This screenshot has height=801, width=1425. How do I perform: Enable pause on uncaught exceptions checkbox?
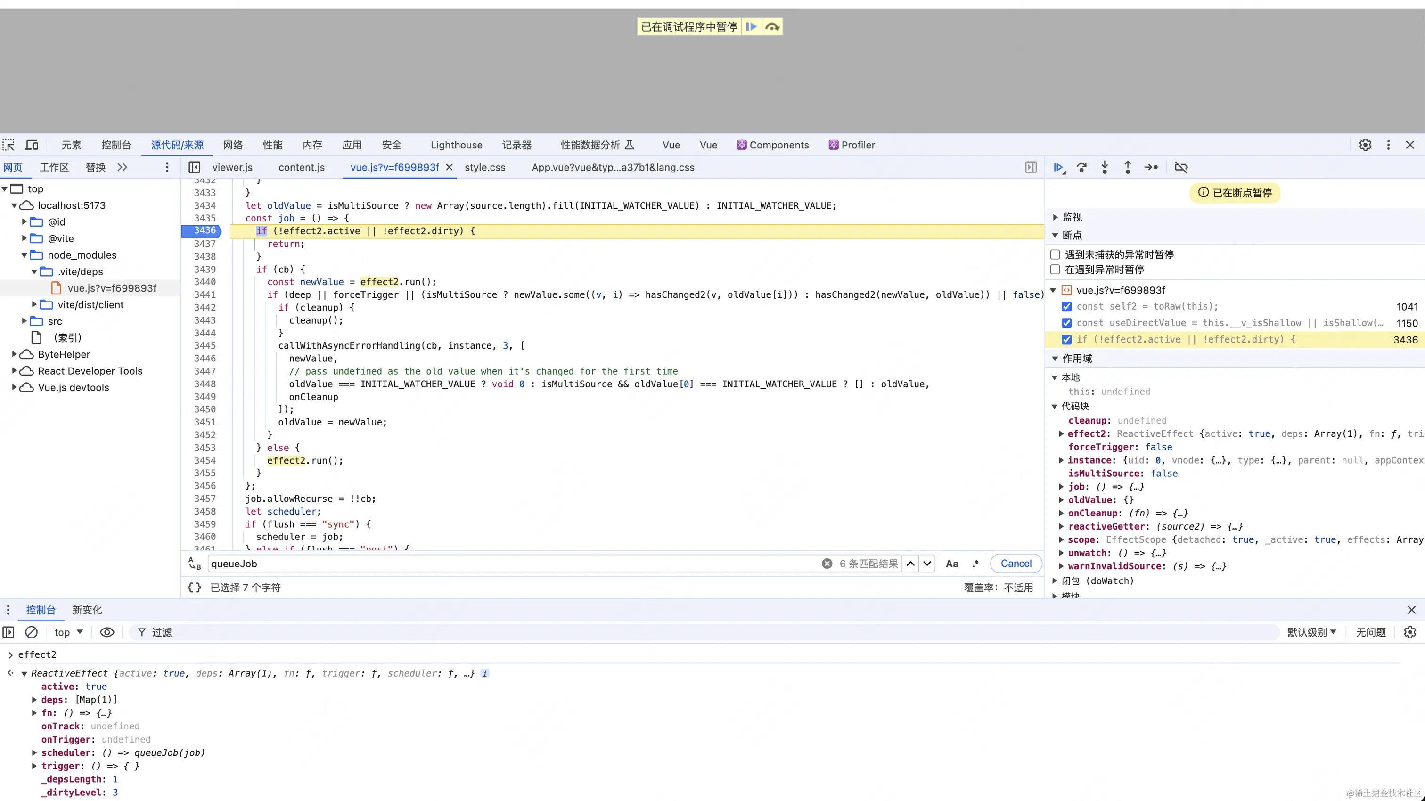[1056, 254]
